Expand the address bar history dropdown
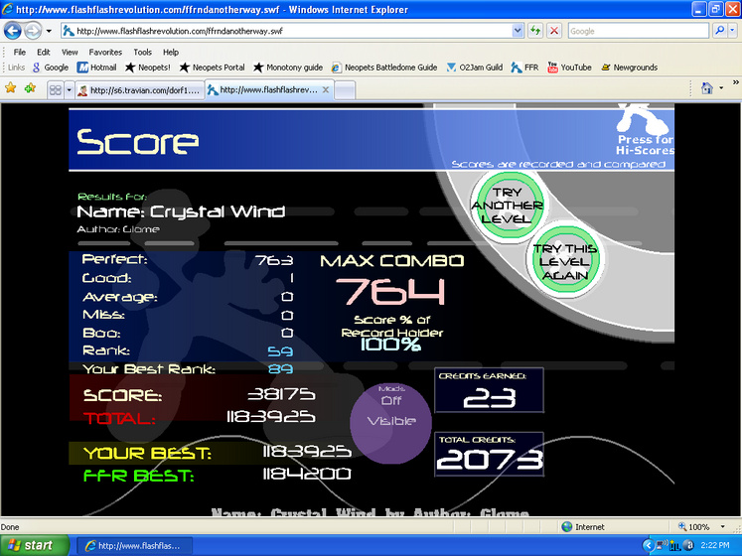Viewport: 742px width, 556px height. click(518, 31)
